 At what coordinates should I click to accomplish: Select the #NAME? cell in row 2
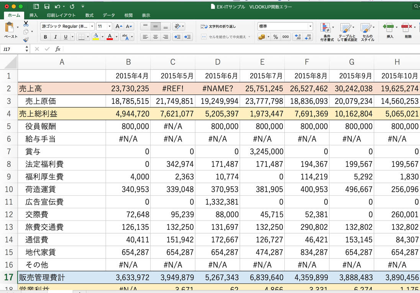click(218, 89)
